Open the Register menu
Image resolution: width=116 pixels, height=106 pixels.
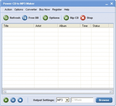[57, 10]
